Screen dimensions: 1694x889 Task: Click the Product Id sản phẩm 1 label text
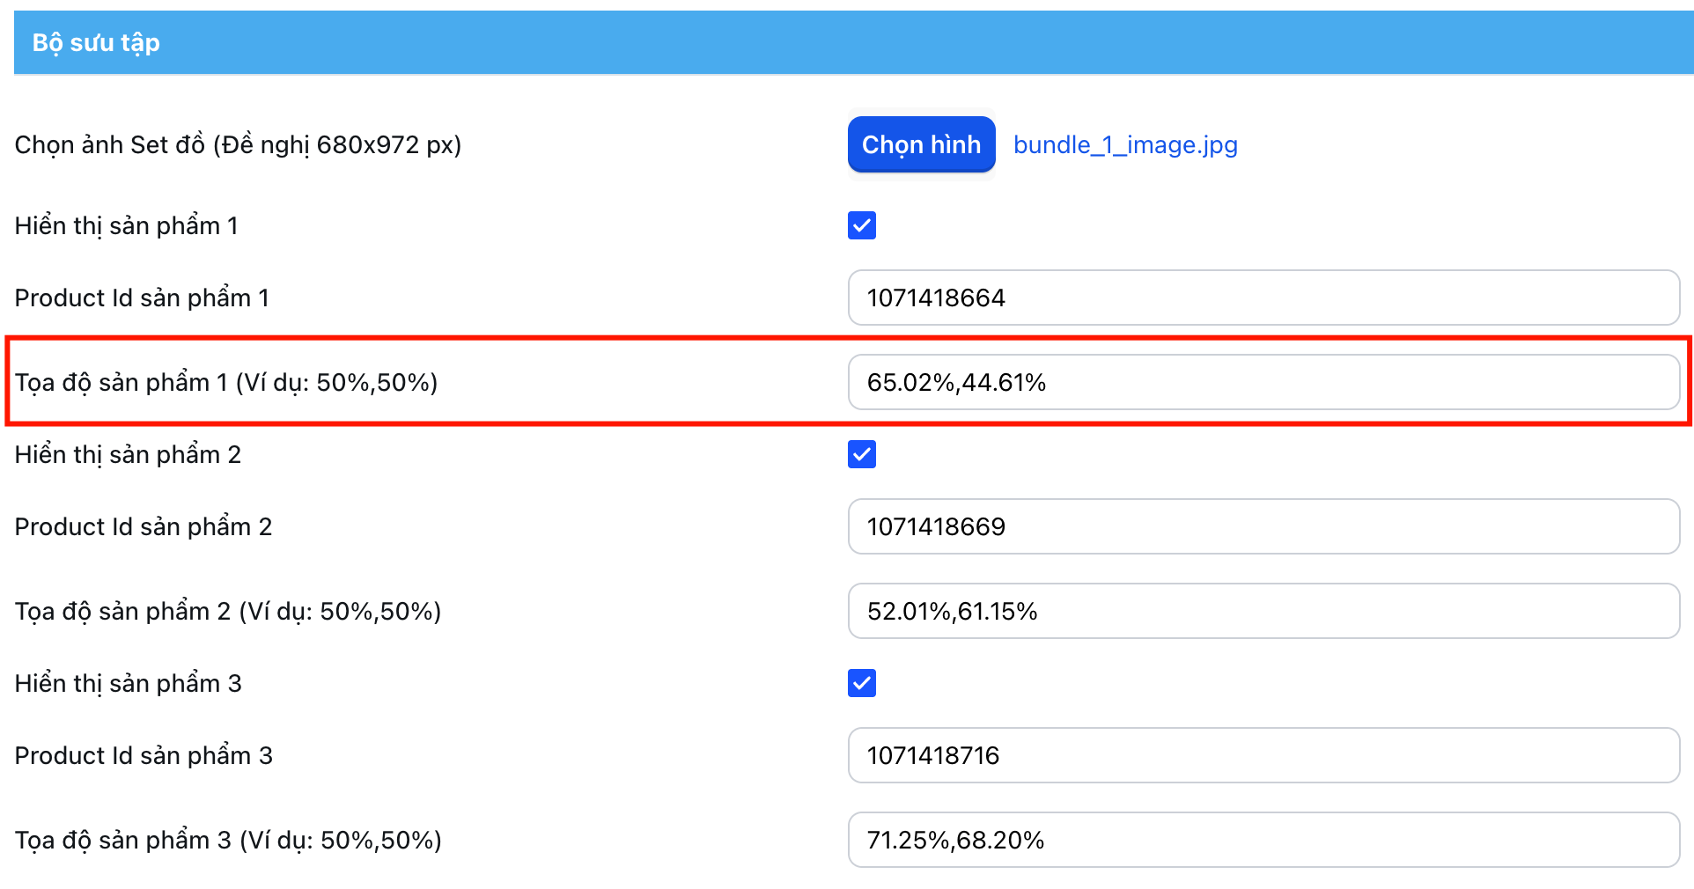pos(142,298)
